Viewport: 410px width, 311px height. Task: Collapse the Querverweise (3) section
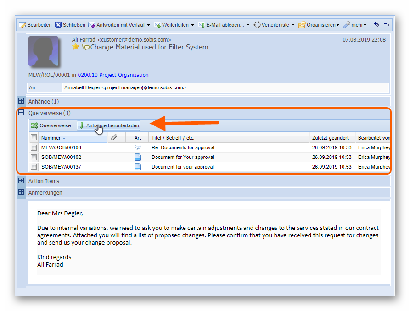[21, 113]
